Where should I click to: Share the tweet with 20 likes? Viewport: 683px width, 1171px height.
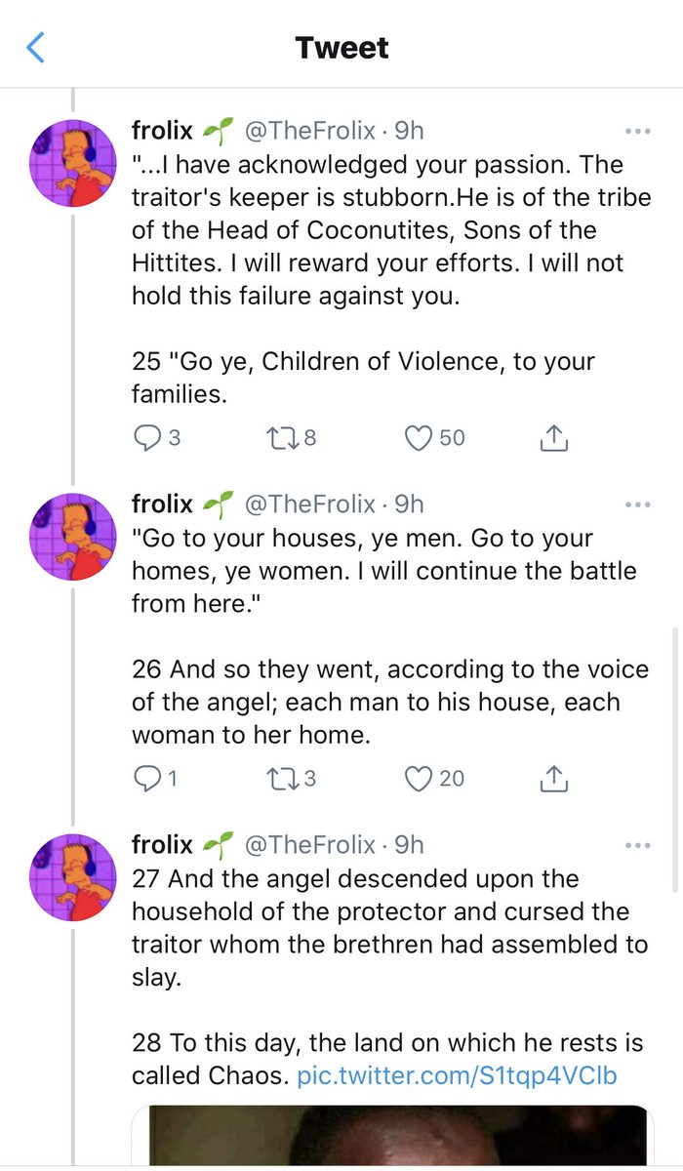click(x=553, y=779)
